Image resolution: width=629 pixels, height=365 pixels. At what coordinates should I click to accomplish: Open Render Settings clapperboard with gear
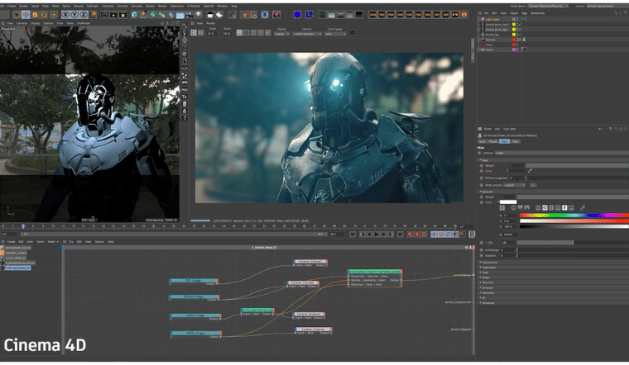[122, 15]
